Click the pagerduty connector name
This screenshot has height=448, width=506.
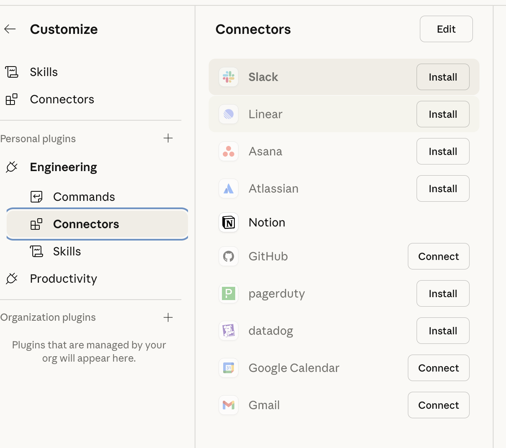point(277,294)
